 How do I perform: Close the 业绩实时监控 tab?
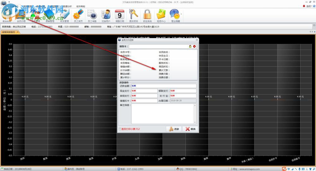click(x=18, y=32)
